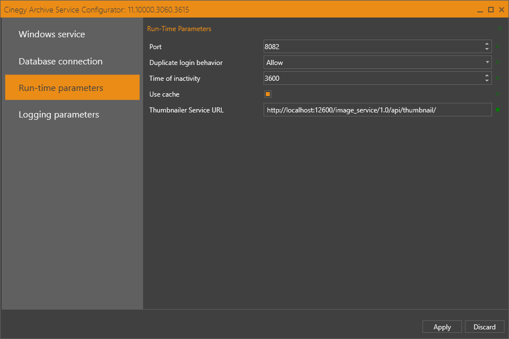Click the Duplicate login behavior label
This screenshot has width=509, height=339.
186,63
